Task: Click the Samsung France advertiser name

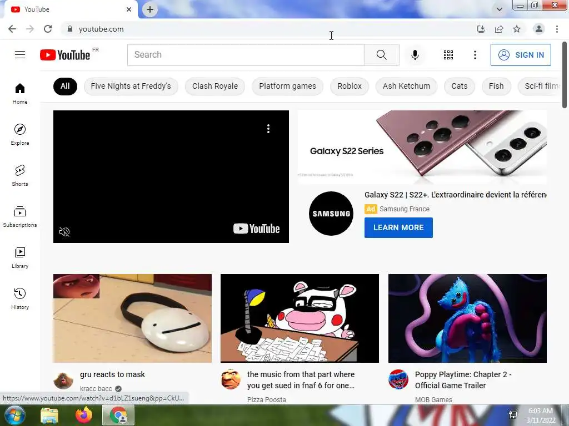Action: (405, 209)
